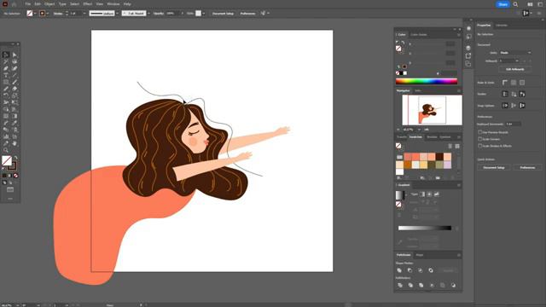The image size is (546, 307).
Task: Open the Effect menu
Action: [87, 3]
